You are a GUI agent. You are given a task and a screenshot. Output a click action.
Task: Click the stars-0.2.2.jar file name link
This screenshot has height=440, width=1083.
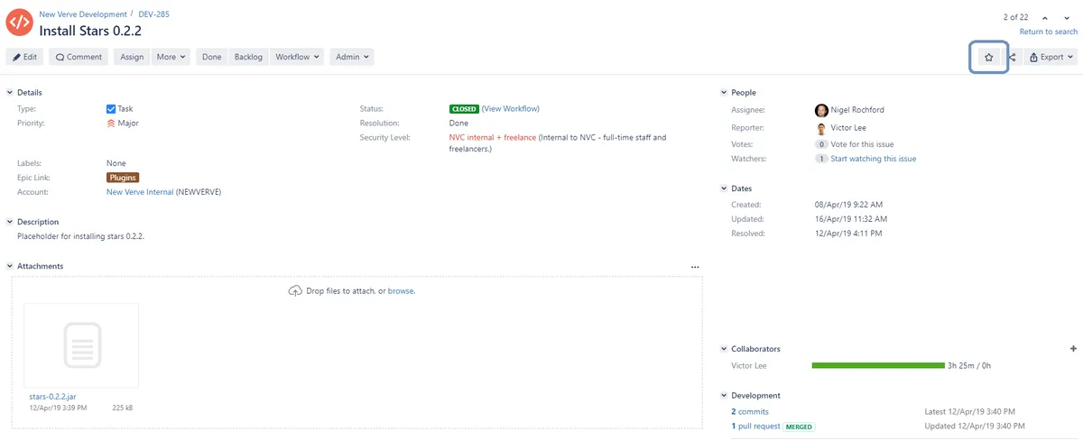click(x=52, y=397)
